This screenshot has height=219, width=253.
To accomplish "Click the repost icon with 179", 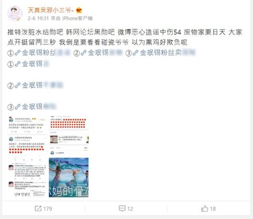I will pos(38,208).
